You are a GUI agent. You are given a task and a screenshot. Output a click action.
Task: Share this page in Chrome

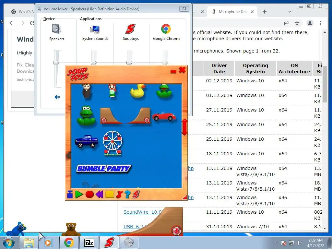tap(287, 23)
